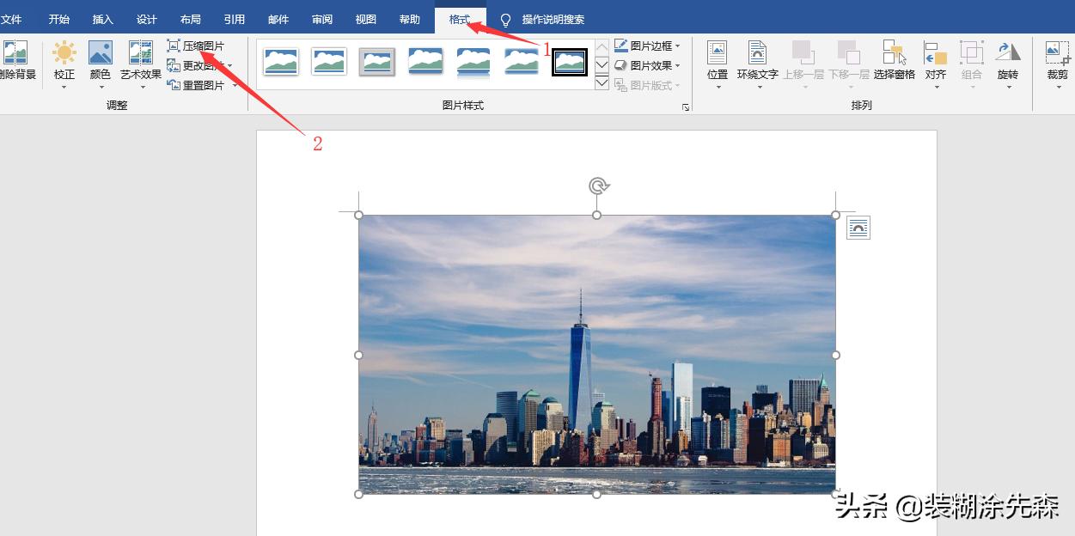Open the 图片效果 picture effects menu

(x=647, y=65)
